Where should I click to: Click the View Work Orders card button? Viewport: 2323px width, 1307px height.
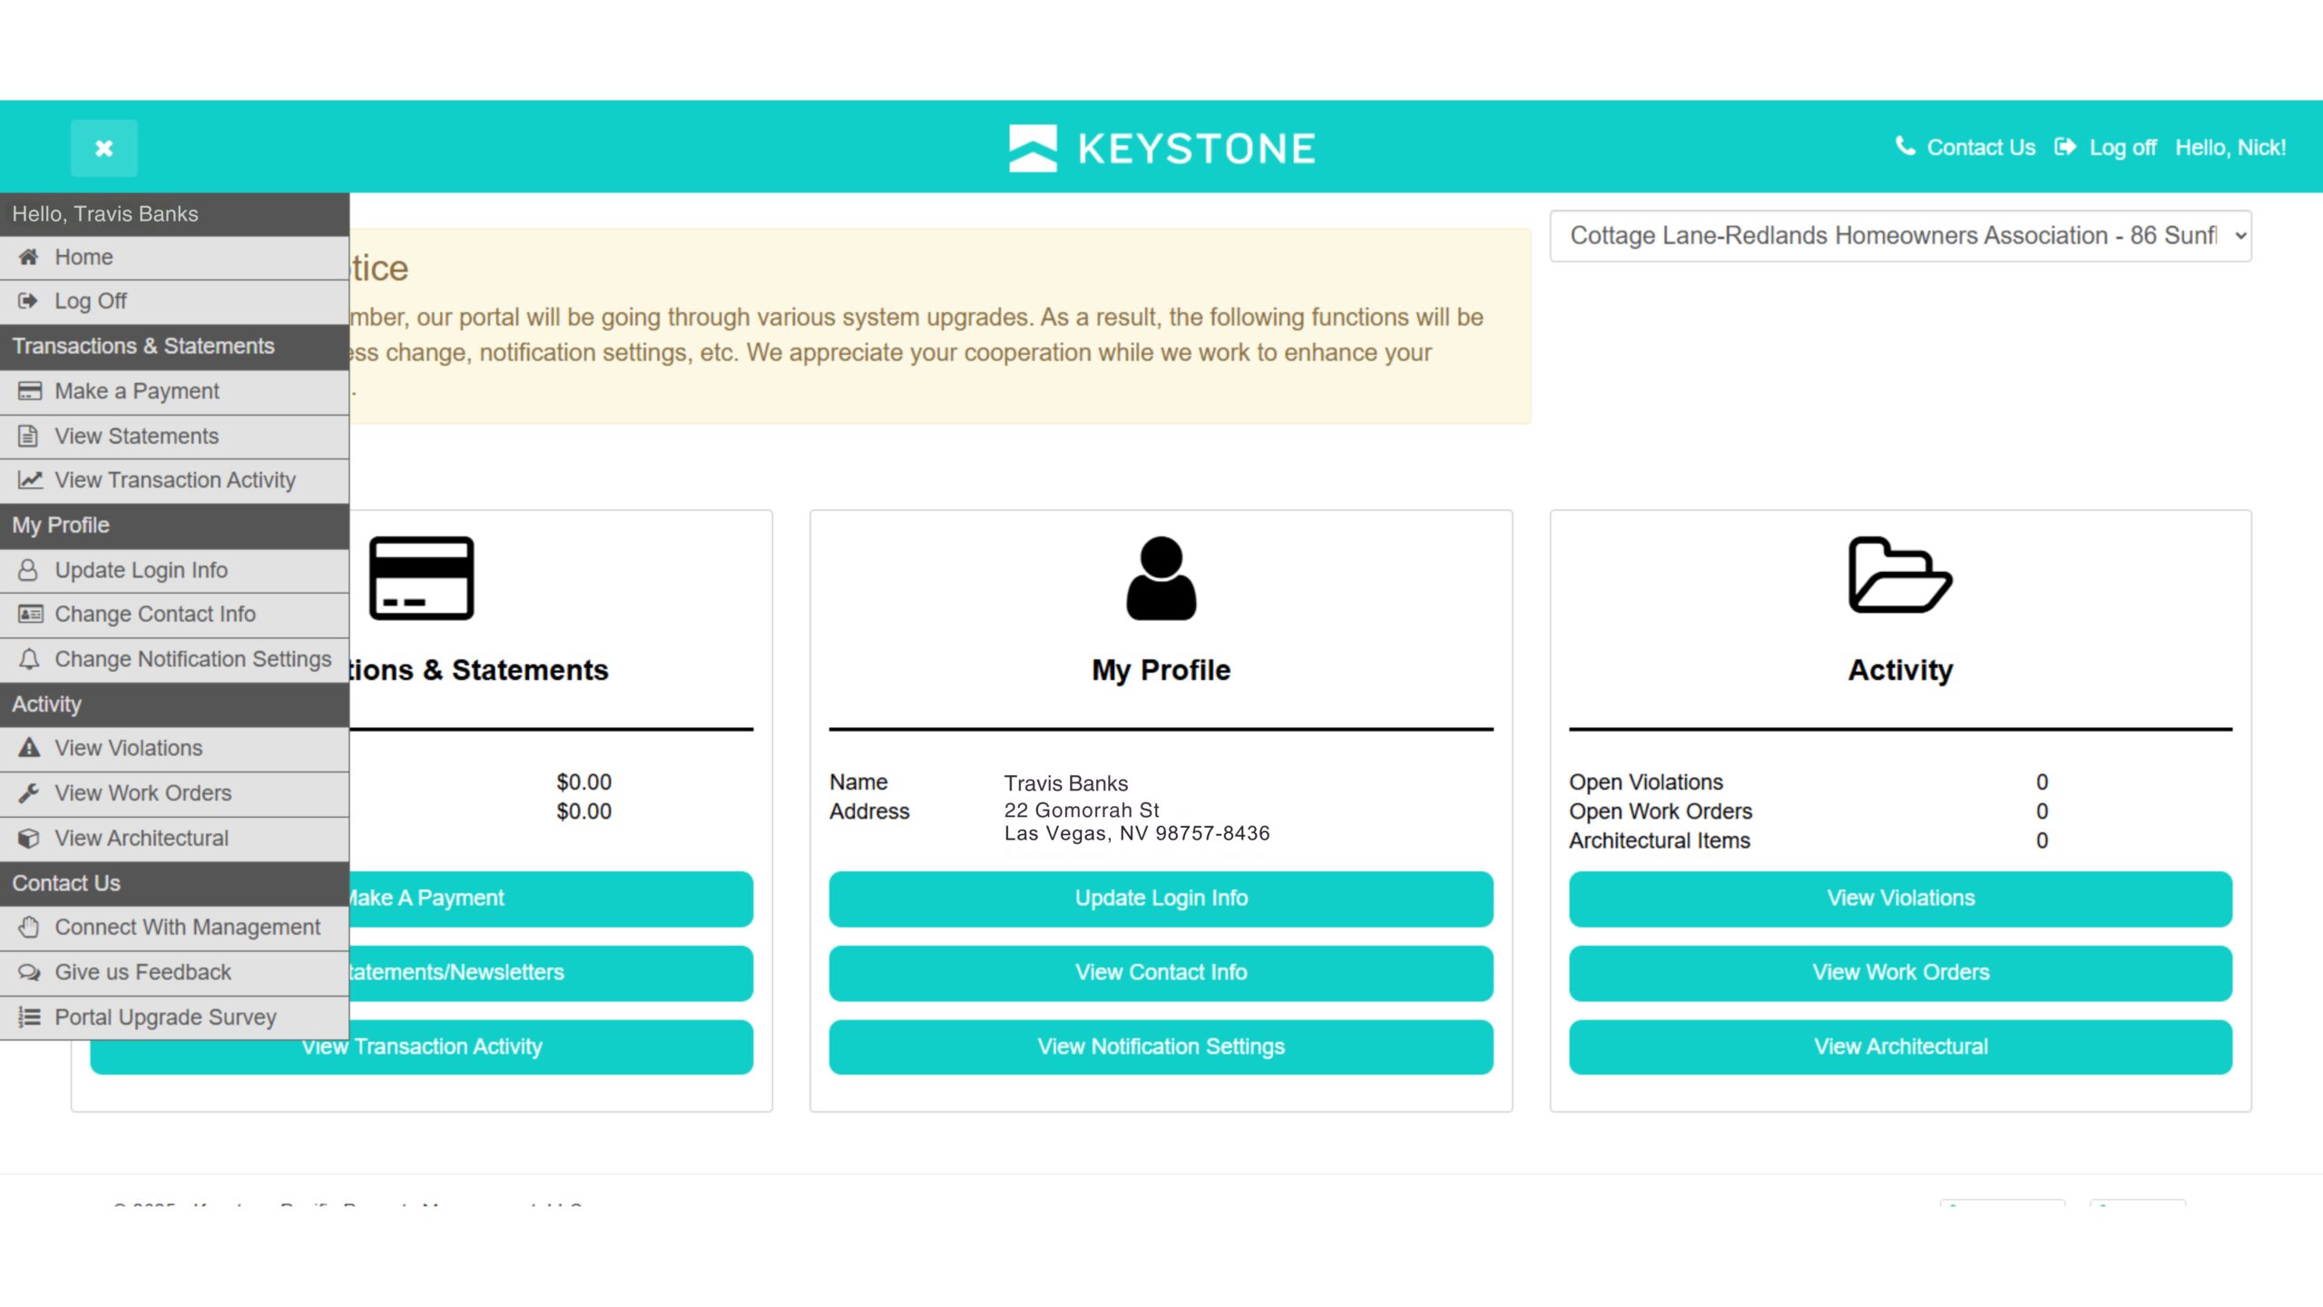[x=1900, y=973]
